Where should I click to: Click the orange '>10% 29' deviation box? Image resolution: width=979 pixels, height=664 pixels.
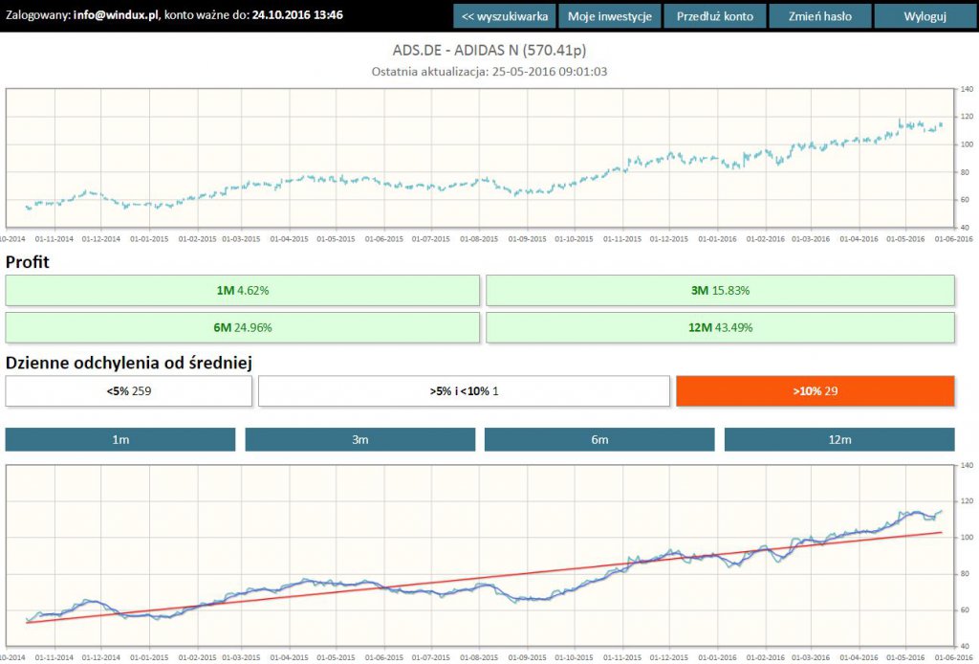[x=815, y=390]
